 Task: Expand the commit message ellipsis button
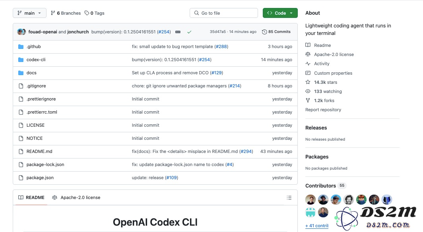click(x=178, y=32)
